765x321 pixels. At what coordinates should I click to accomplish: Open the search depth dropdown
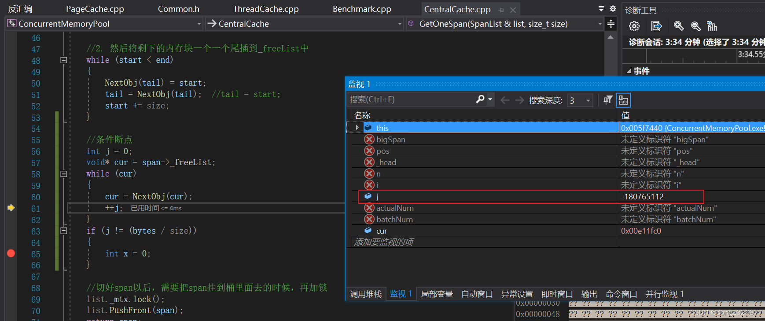[x=588, y=101]
